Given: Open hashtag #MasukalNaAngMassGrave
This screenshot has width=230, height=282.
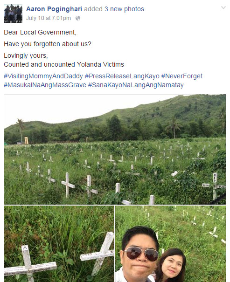Looking at the screenshot, I should point(45,85).
